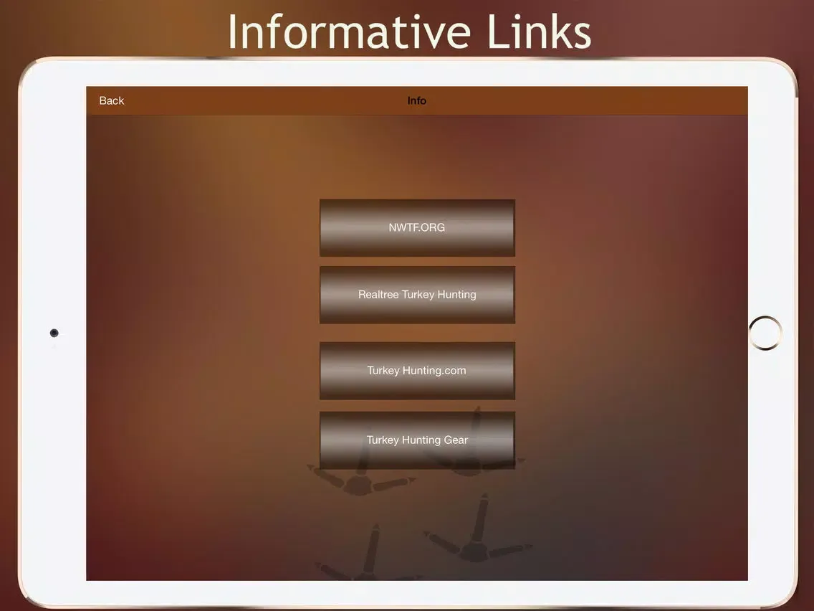The width and height of the screenshot is (814, 611).
Task: Open the Turkey Hunting Gear link
Action: (x=417, y=440)
